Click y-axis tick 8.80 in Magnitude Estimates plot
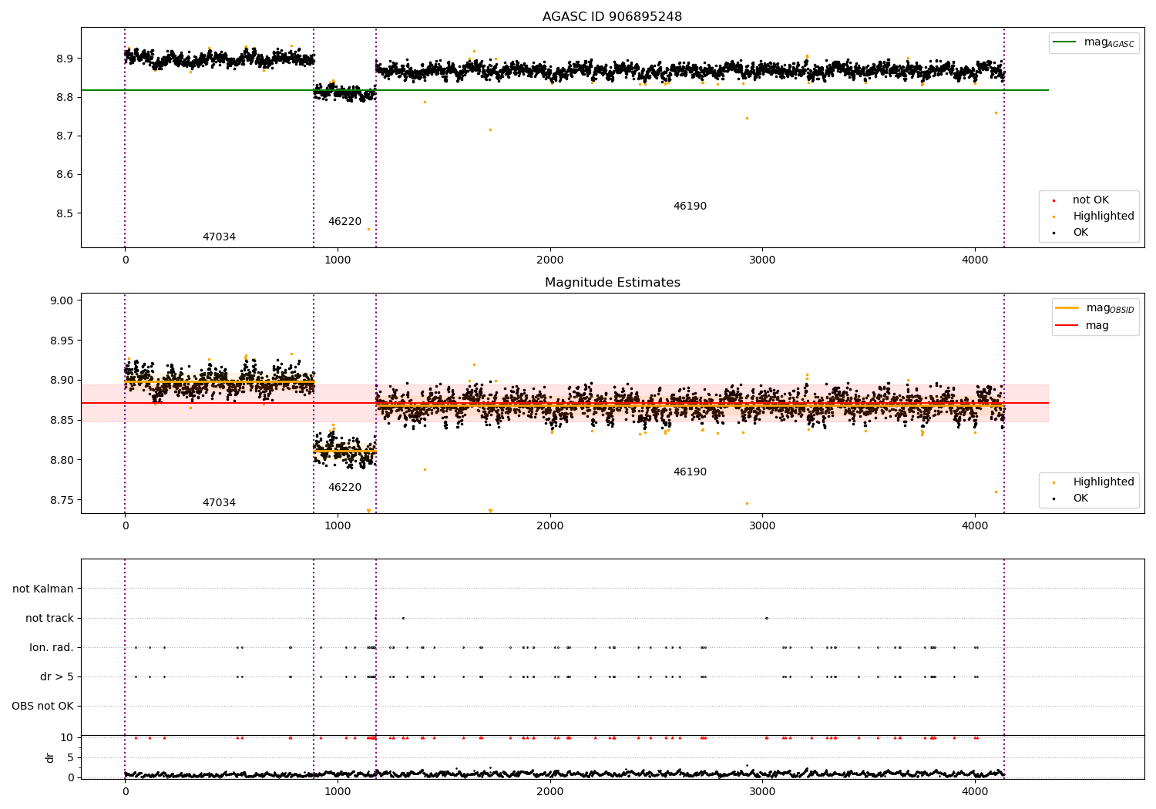1156x809 pixels. tap(62, 461)
